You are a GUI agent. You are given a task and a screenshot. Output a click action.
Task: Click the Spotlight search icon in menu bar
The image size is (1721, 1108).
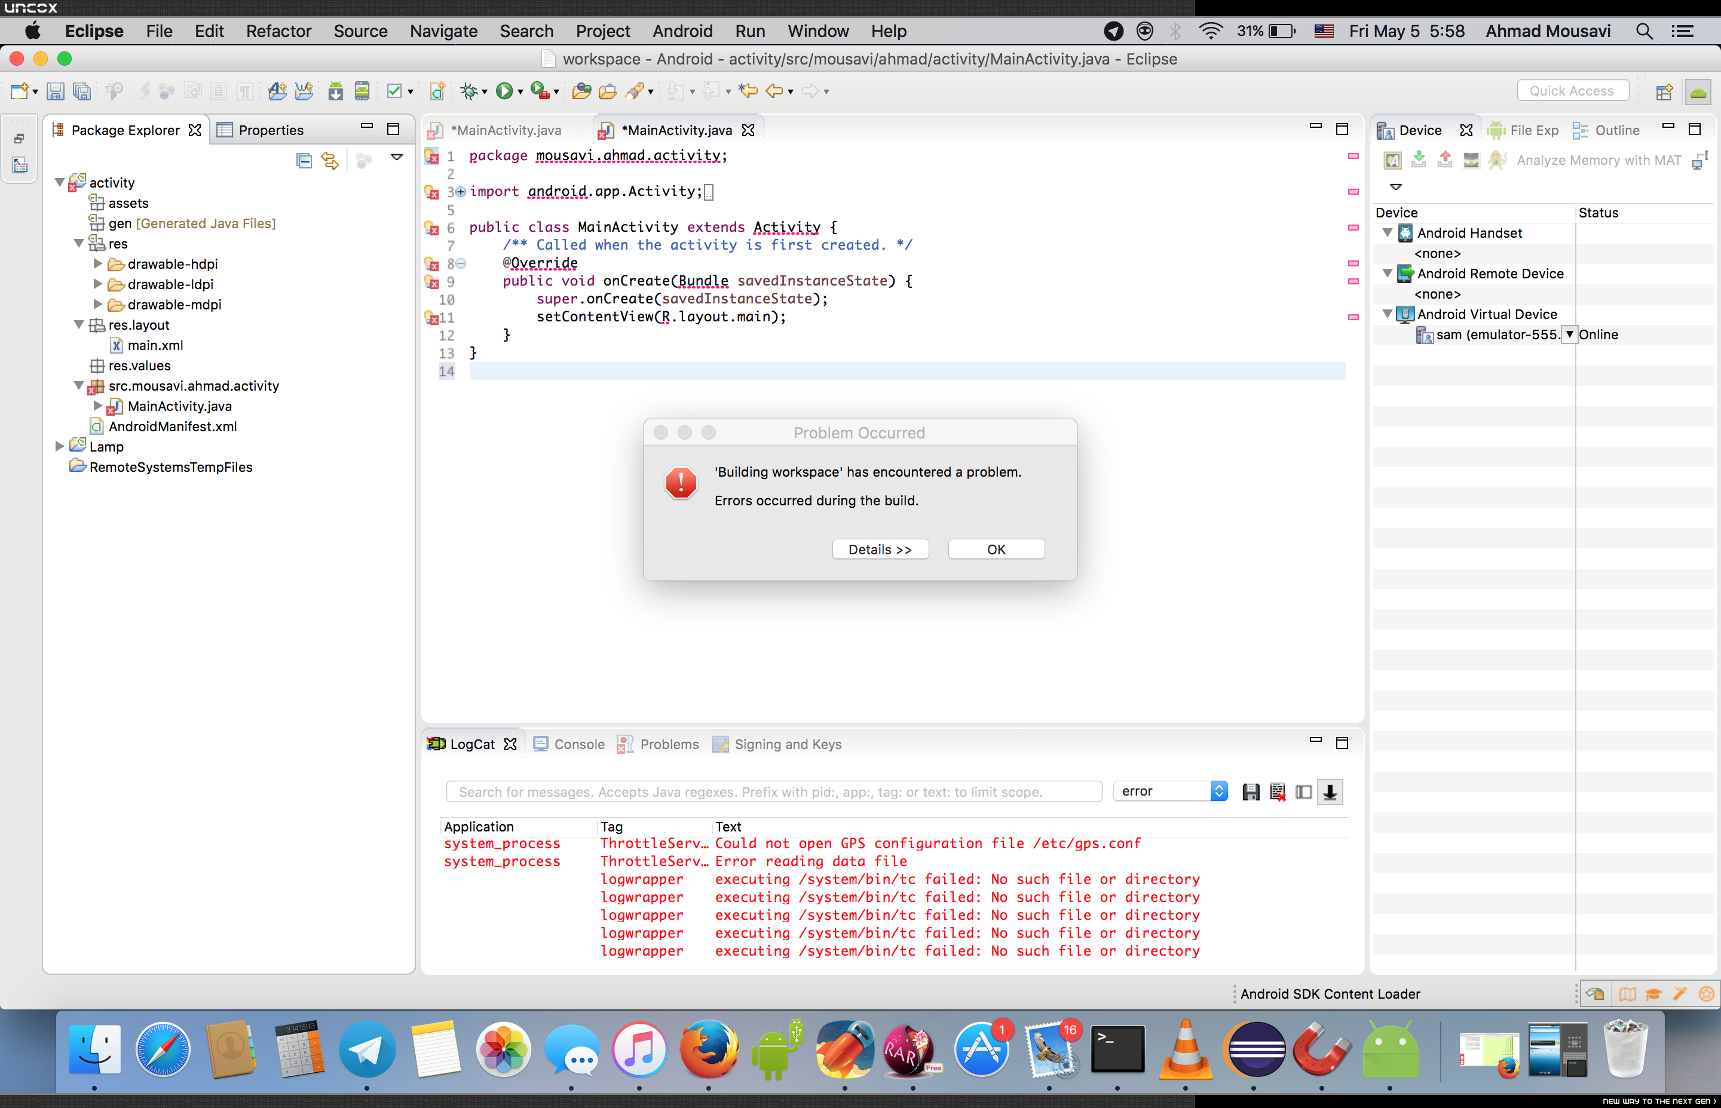pyautogui.click(x=1644, y=31)
